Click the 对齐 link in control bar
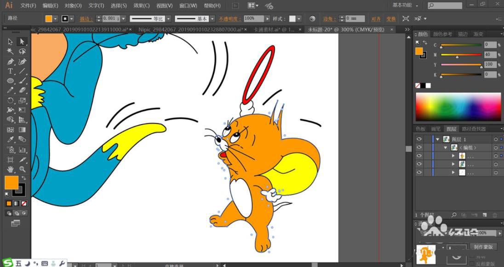Viewport: 504px width, 267px height. [376, 19]
